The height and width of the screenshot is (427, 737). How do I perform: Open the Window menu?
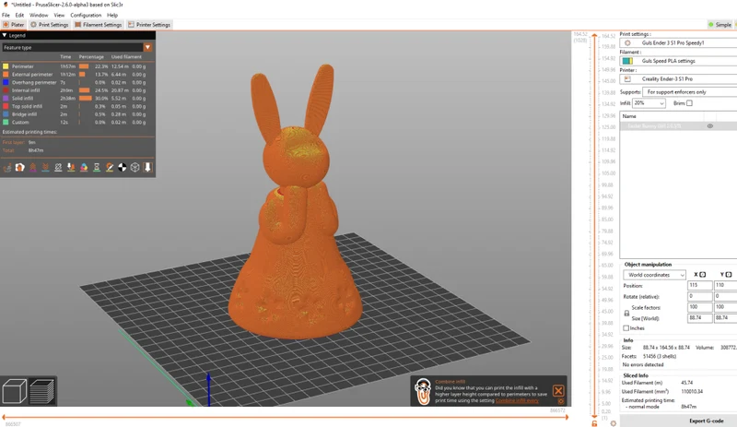(x=39, y=15)
